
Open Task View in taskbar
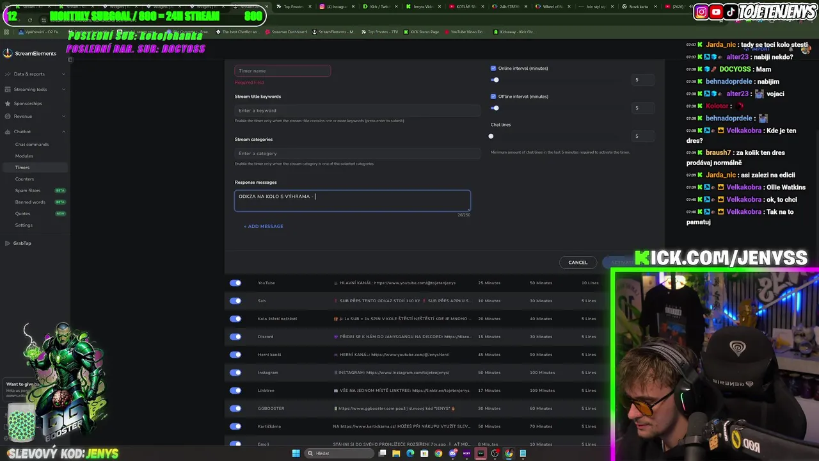click(x=382, y=453)
